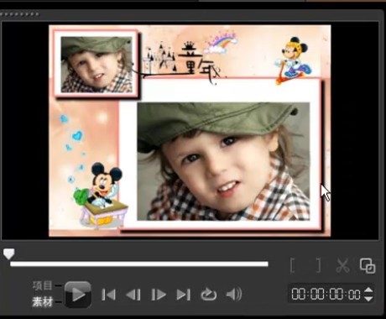This screenshot has width=386, height=319.
Task: Click the small child photo in top-left frame
Action: [x=96, y=65]
